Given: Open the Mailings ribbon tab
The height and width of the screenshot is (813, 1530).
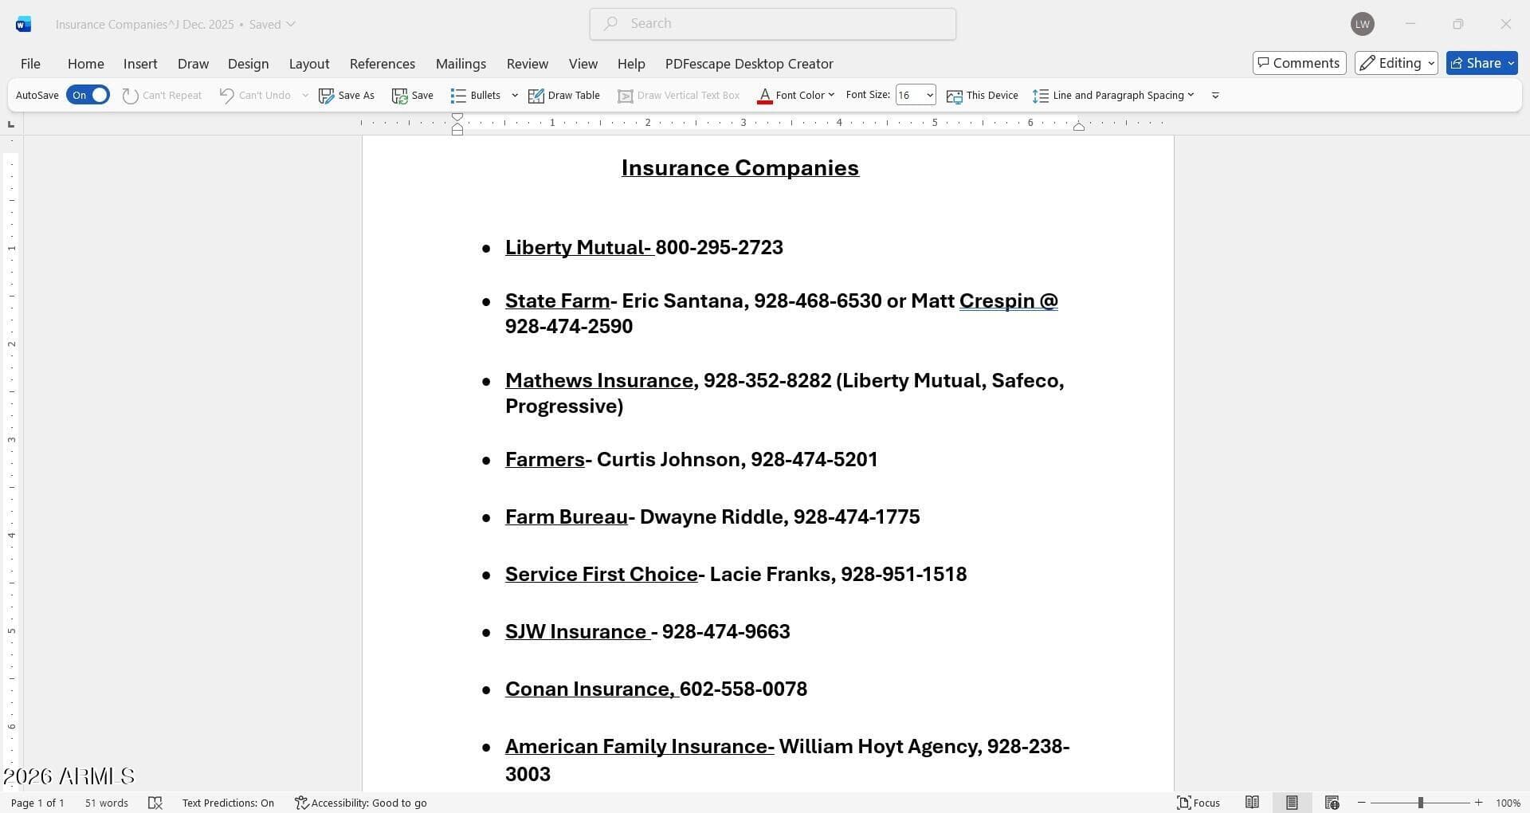Looking at the screenshot, I should click(461, 64).
